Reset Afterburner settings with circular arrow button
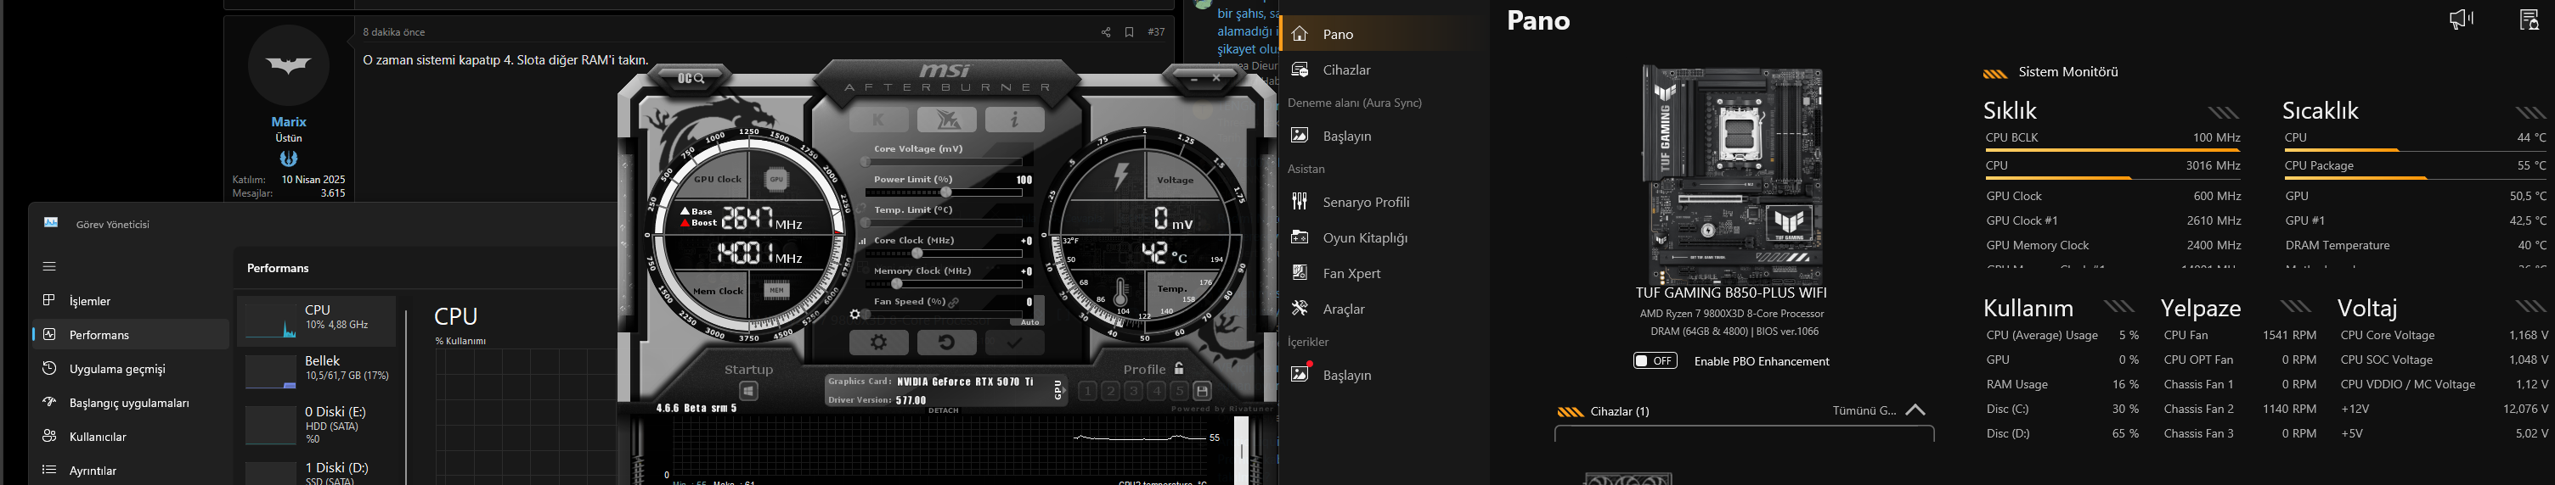This screenshot has height=485, width=2555. tap(946, 343)
